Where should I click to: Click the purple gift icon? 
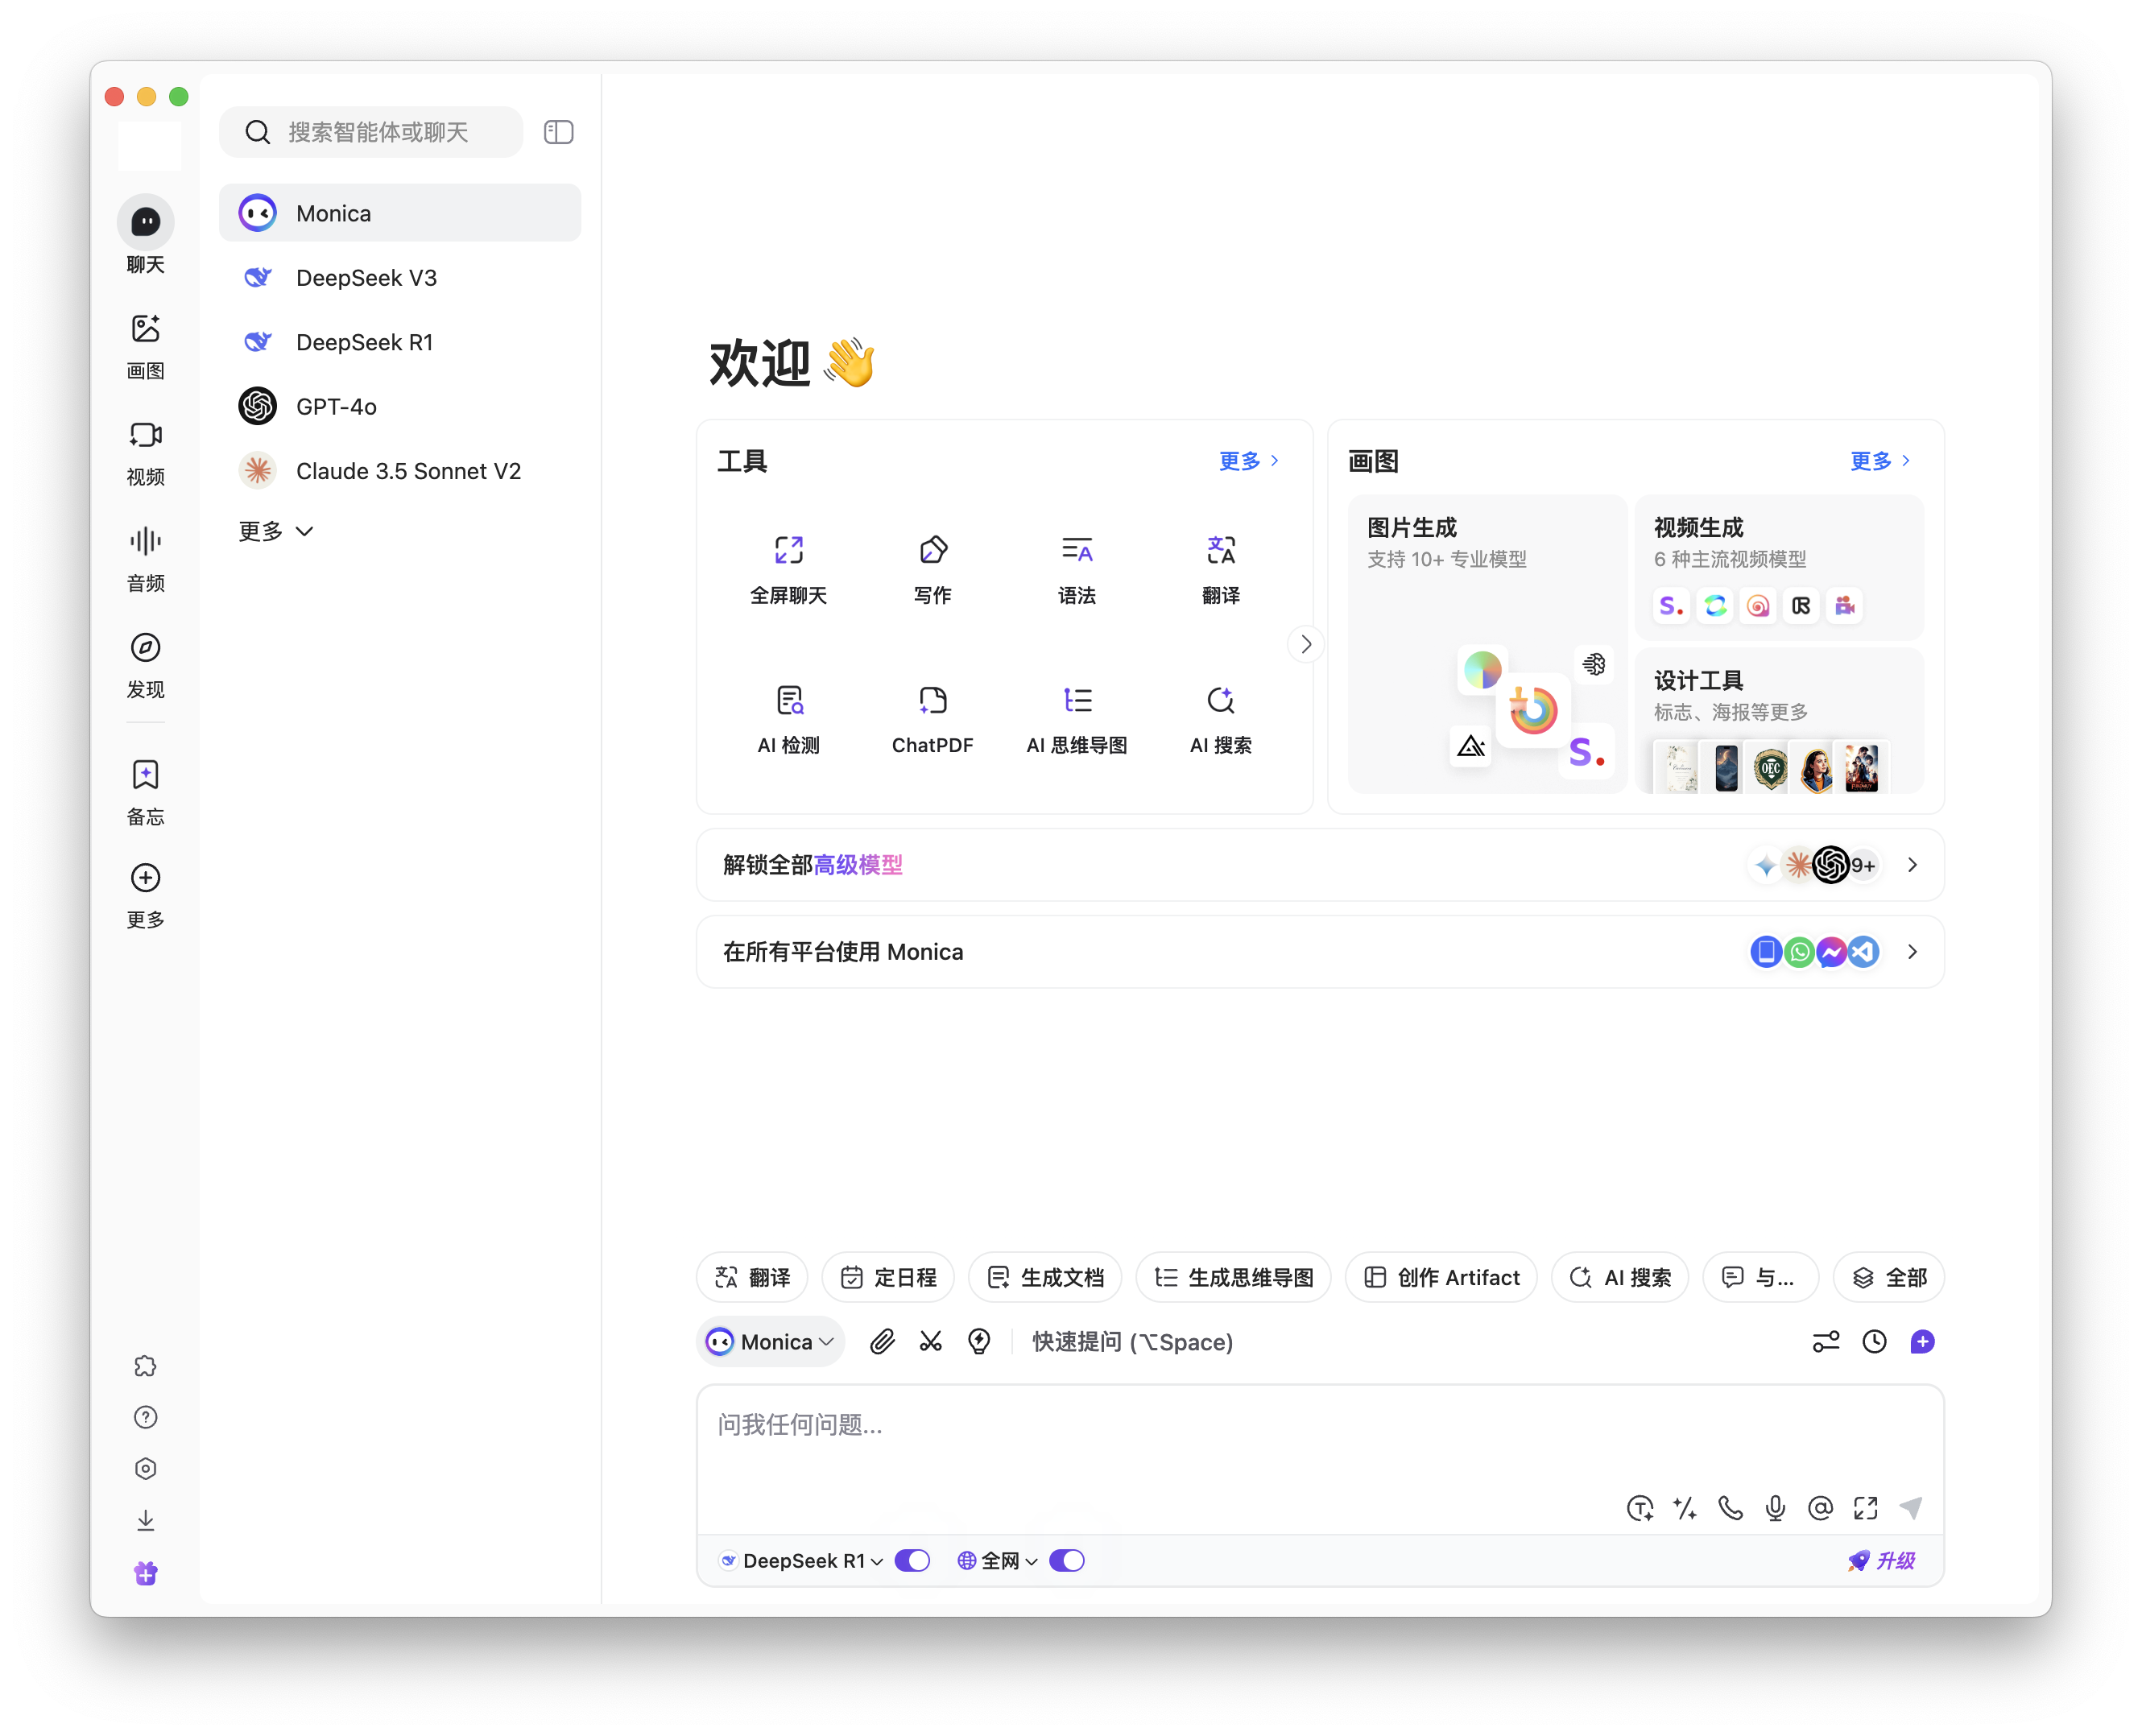tap(146, 1572)
